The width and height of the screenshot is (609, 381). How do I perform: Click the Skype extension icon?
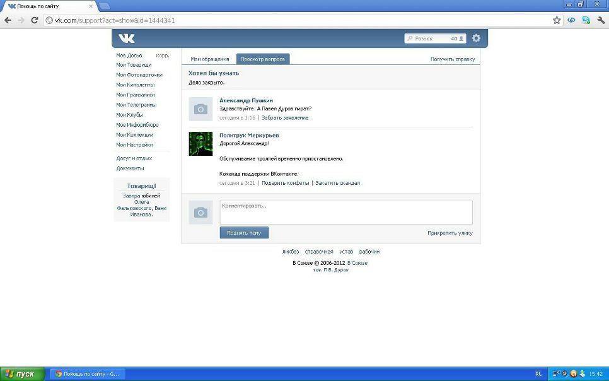(x=586, y=20)
